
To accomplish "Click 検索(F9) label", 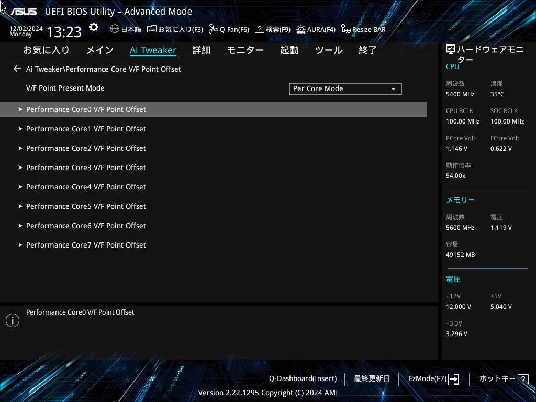I will [278, 29].
